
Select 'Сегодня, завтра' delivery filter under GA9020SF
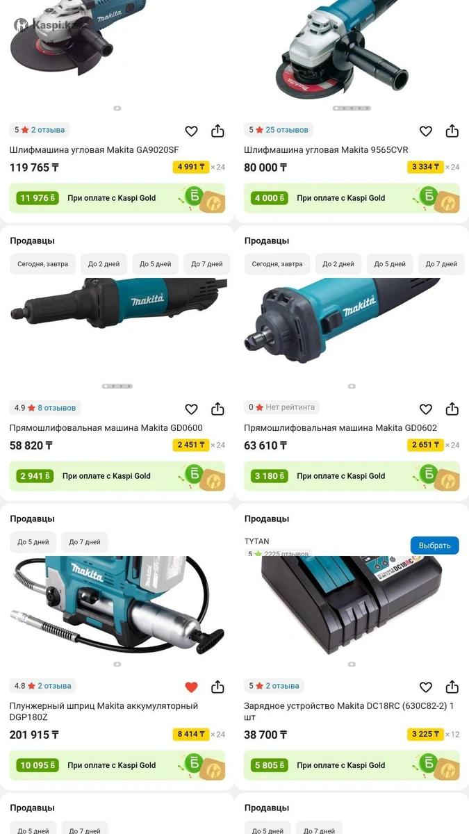coord(43,264)
